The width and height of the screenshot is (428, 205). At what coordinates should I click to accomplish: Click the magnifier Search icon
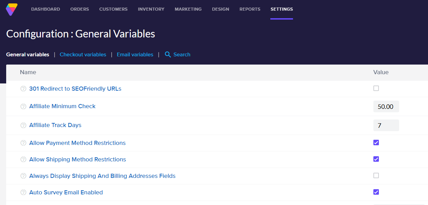[x=168, y=54]
